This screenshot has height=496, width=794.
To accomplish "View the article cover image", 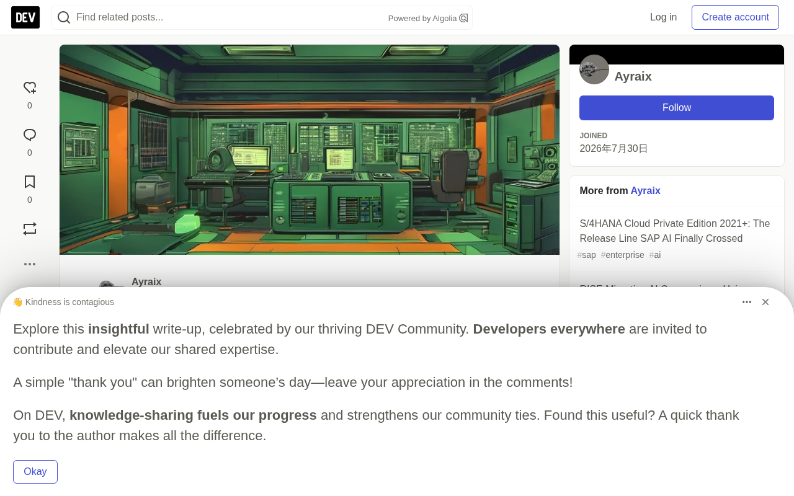I will 310,149.
